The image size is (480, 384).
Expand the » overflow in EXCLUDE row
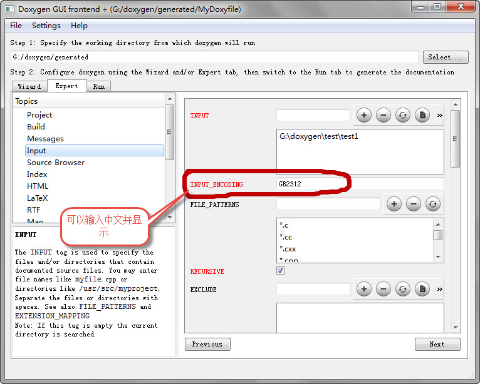coord(440,289)
